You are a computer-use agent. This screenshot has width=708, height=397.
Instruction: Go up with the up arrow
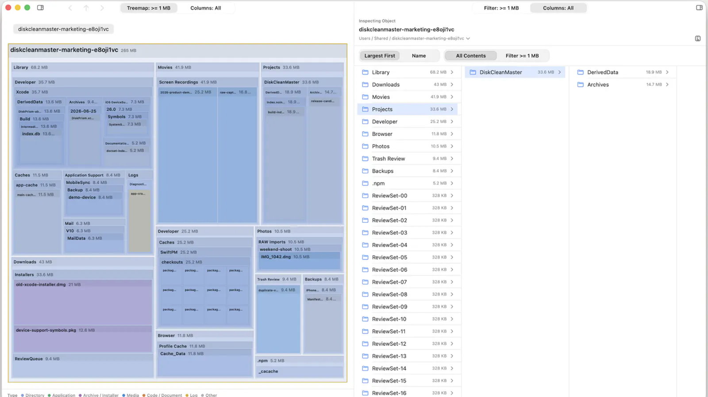86,8
